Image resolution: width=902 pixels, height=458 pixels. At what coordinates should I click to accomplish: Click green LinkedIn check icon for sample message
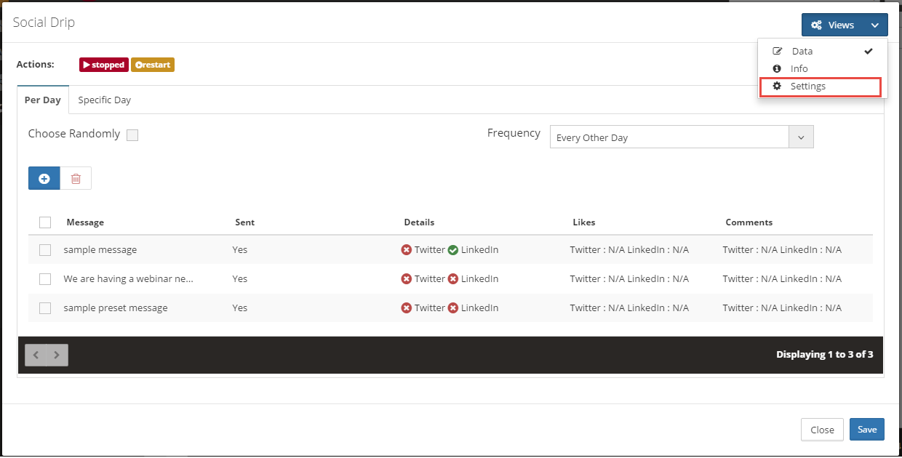[x=453, y=250]
